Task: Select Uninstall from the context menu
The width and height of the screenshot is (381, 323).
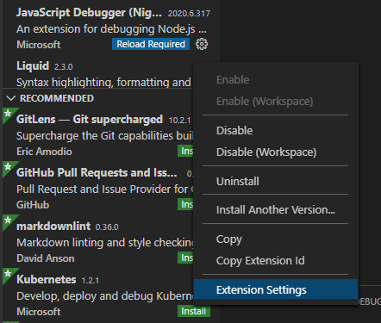Action: point(276,181)
